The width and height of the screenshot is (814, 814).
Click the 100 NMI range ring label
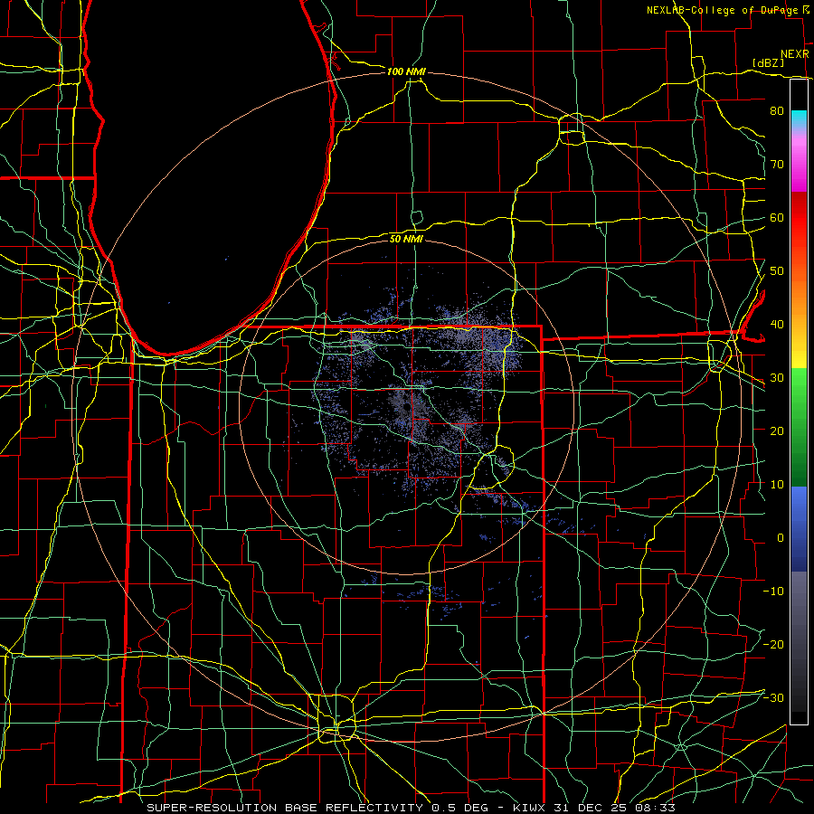[x=406, y=71]
